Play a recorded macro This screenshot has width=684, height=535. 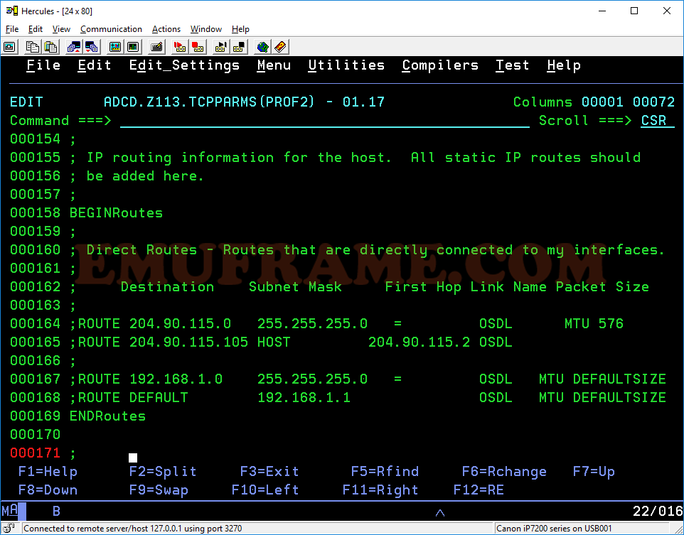221,47
